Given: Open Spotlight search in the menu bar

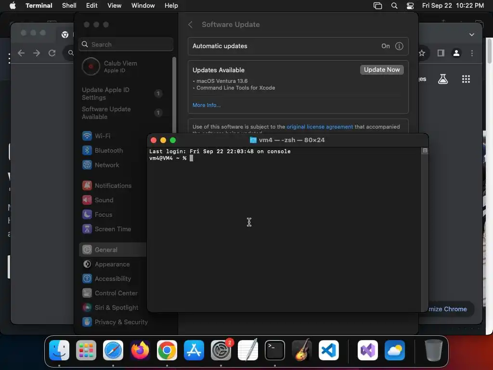Looking at the screenshot, I should point(394,6).
